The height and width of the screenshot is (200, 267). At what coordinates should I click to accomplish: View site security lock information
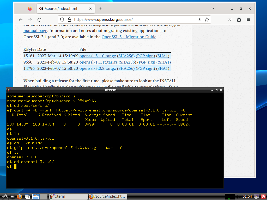69,20
